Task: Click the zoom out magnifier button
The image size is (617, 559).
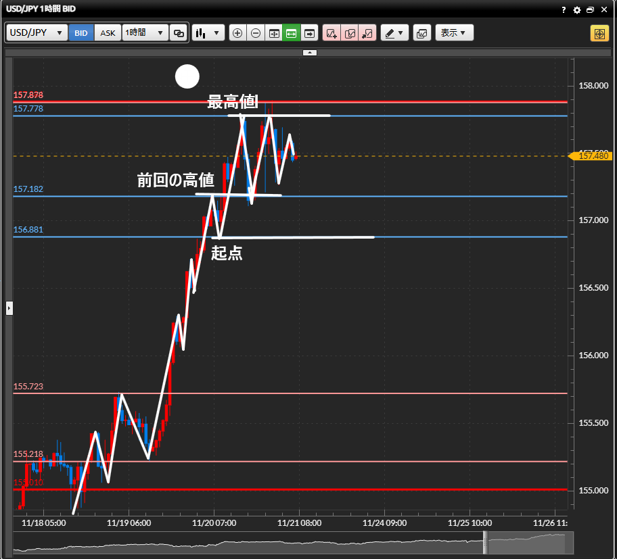Action: click(x=255, y=32)
